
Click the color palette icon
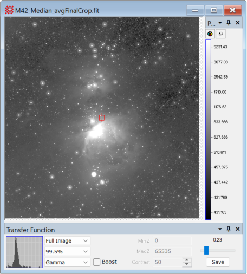coord(210,34)
